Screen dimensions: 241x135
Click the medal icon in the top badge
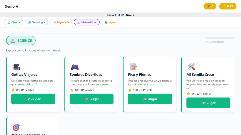coord(209,6)
